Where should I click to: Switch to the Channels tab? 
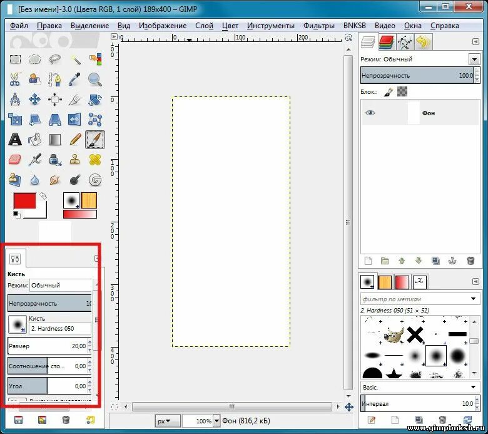[387, 43]
